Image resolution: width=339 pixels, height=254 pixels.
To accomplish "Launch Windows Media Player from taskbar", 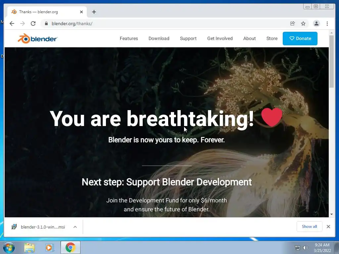I will [49, 247].
